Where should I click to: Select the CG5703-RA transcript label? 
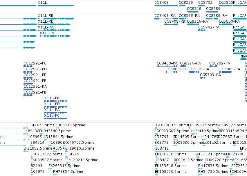pyautogui.click(x=209, y=27)
